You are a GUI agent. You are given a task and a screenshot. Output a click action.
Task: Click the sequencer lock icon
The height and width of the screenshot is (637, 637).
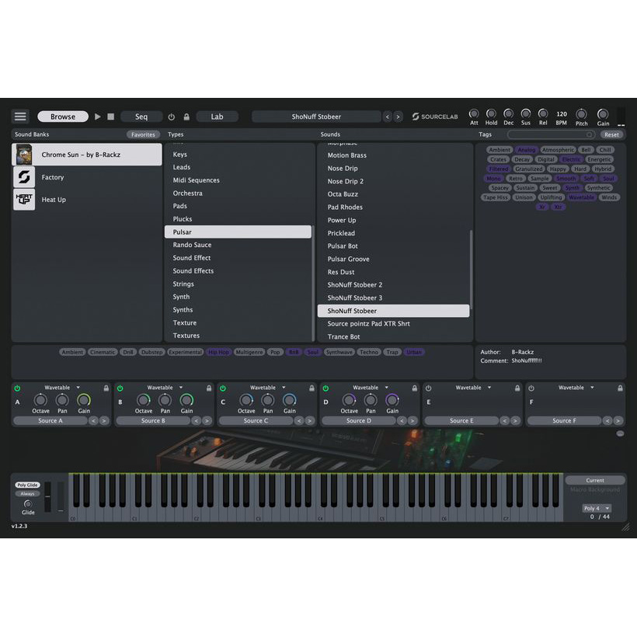point(186,117)
